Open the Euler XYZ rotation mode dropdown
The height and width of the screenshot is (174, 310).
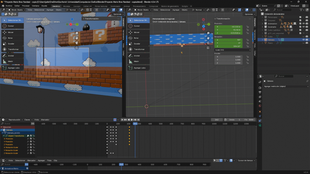pyautogui.click(x=233, y=50)
